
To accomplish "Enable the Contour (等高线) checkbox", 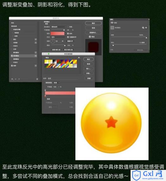I will click(x=13, y=33).
